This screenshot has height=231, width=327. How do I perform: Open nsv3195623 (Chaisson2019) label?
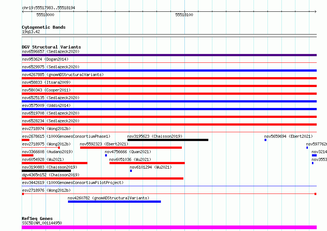coord(155,136)
